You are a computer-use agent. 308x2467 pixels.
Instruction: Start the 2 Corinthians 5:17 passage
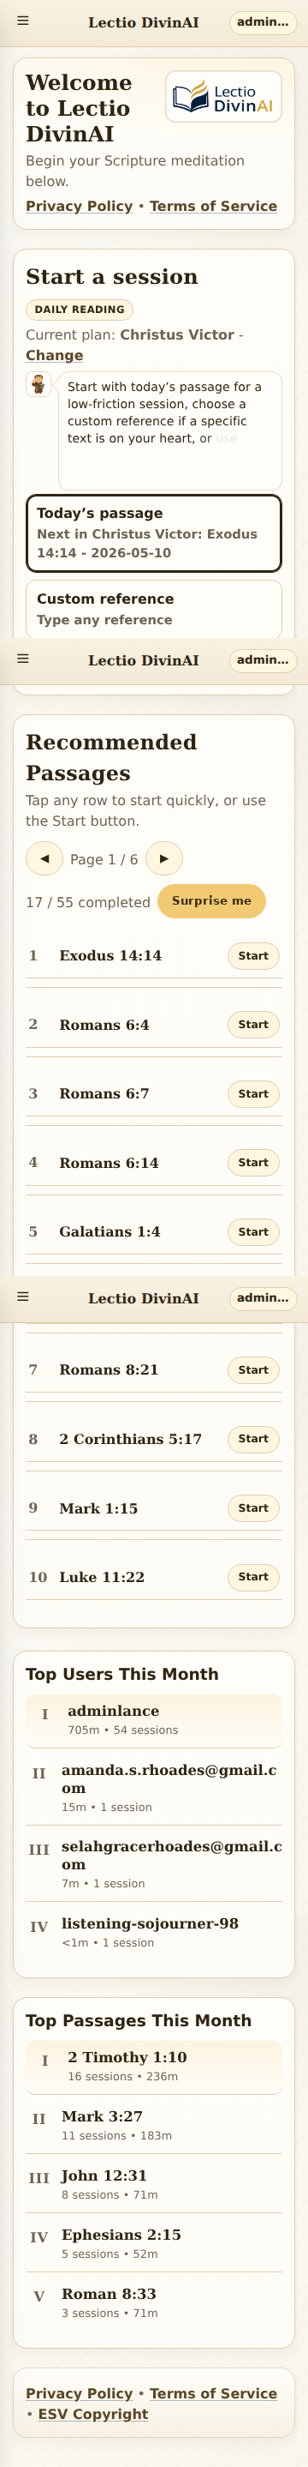pyautogui.click(x=253, y=1439)
